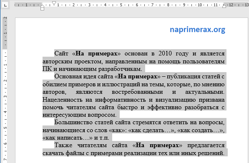Viewport: 249px width, 163px height.
Task: Click the tab stop selector at the ruler corner
Action: [x=5, y=5]
